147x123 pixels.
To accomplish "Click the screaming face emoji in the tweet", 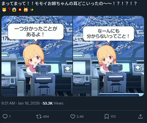I will click(14, 10).
